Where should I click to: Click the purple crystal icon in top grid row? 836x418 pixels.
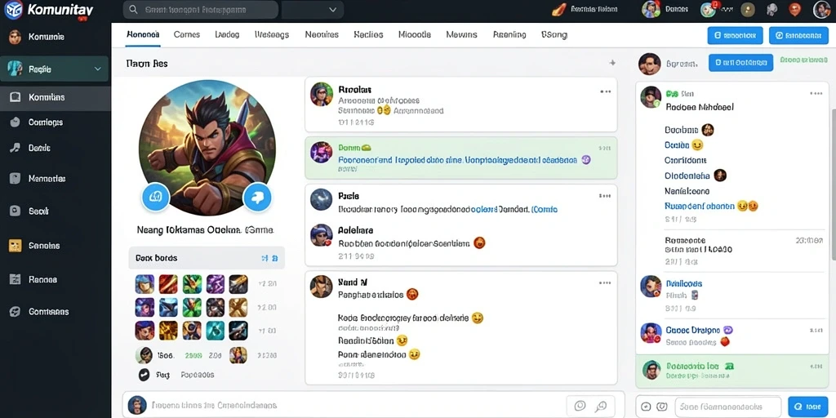tap(216, 284)
